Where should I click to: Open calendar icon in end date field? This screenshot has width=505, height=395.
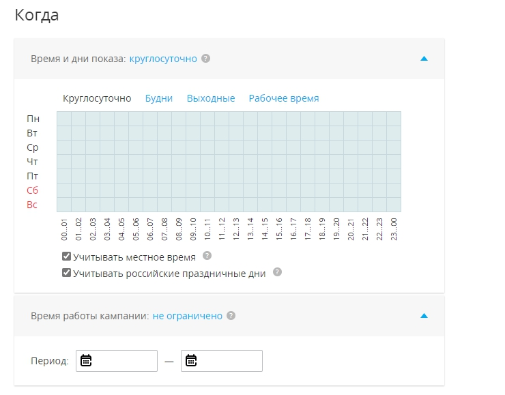pyautogui.click(x=191, y=361)
